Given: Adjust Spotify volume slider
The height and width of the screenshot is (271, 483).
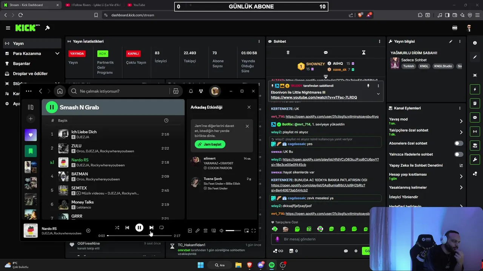Looking at the screenshot, I should pyautogui.click(x=233, y=231).
